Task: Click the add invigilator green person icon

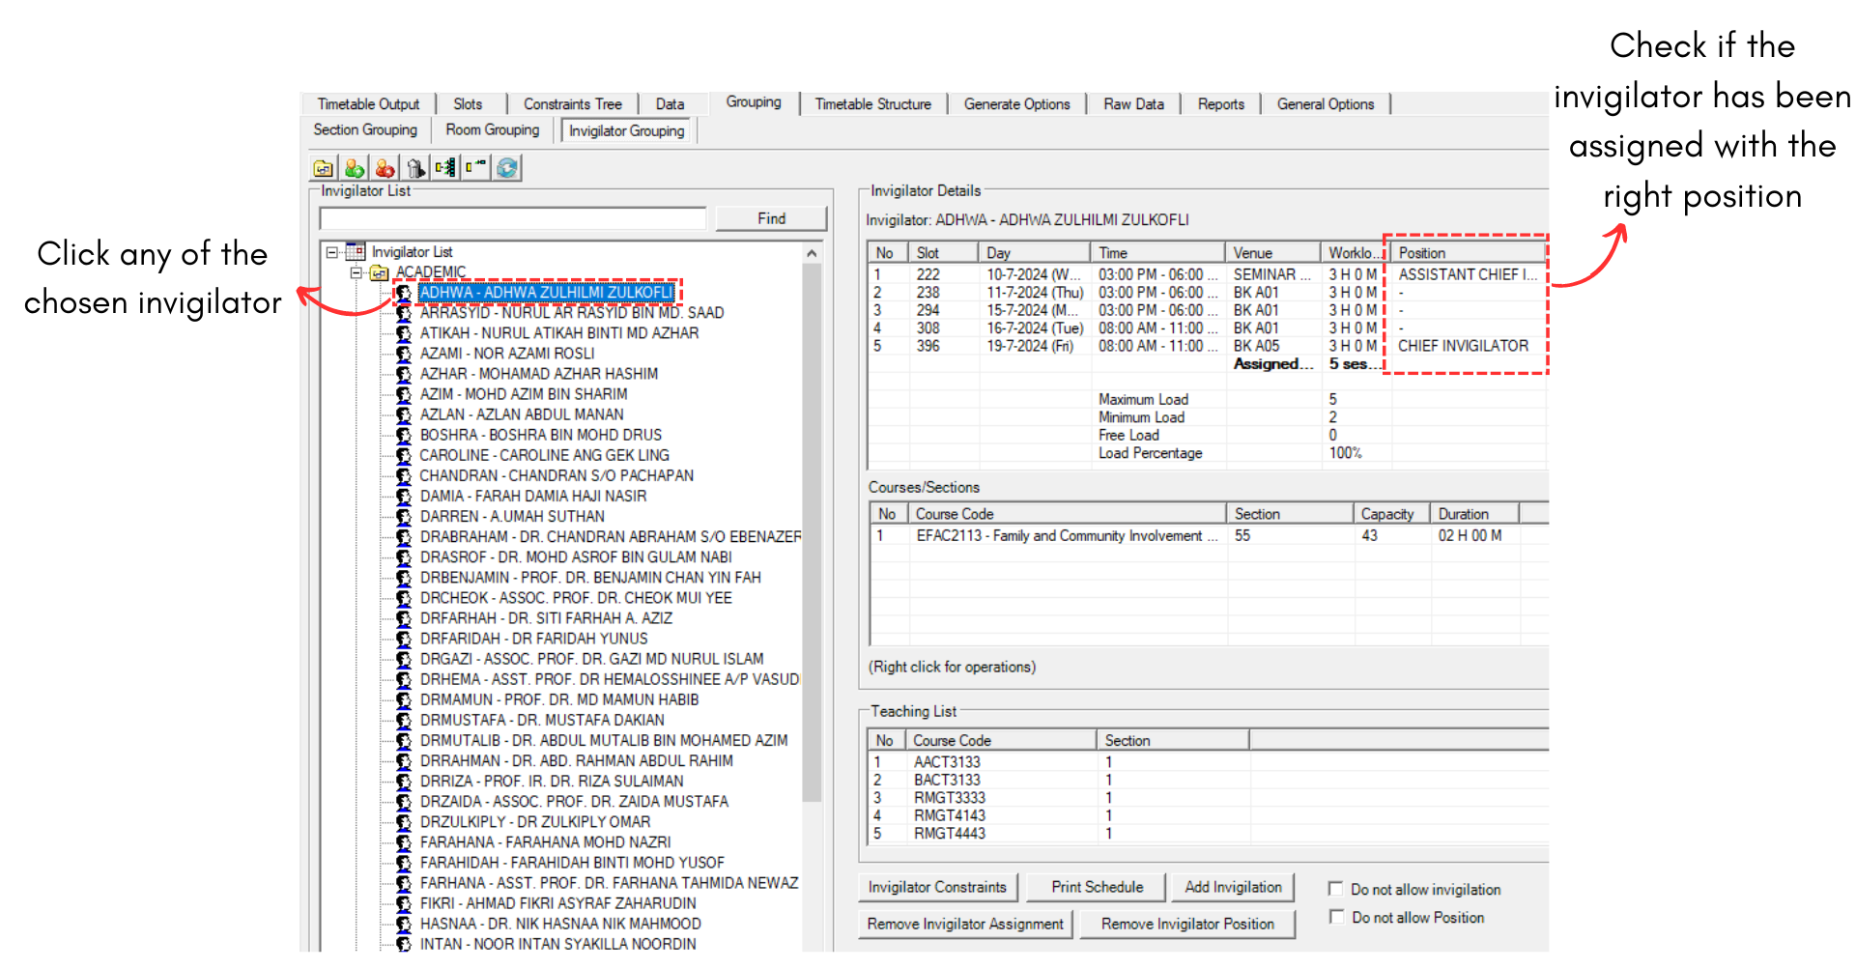Action: click(x=355, y=168)
